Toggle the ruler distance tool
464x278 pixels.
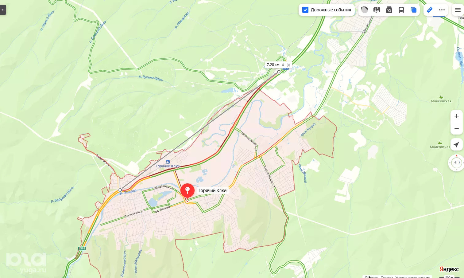click(x=430, y=10)
